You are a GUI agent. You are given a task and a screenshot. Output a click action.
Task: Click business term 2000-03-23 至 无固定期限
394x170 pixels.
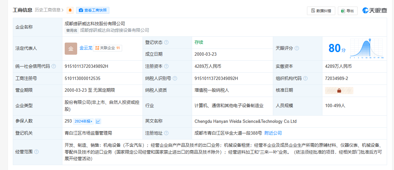tap(90, 90)
